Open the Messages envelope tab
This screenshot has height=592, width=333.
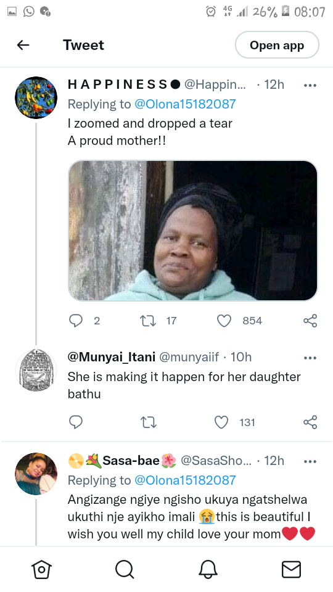(x=292, y=569)
